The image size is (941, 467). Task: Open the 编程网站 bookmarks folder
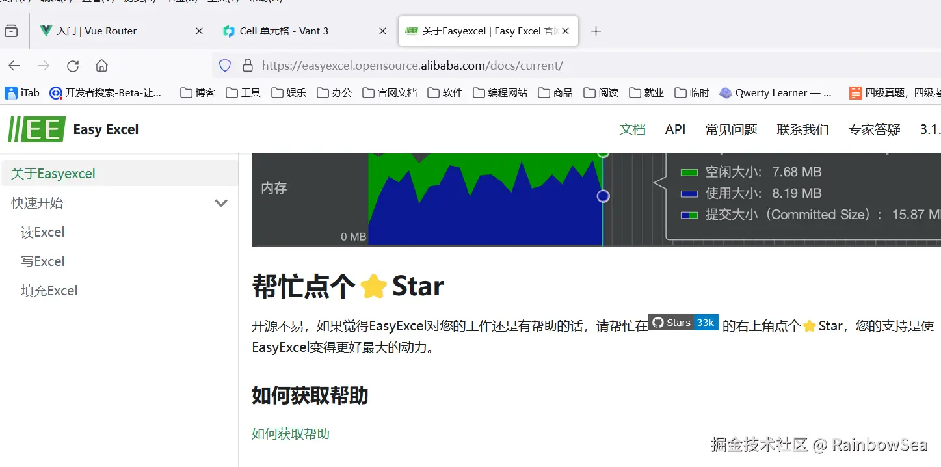click(x=500, y=93)
